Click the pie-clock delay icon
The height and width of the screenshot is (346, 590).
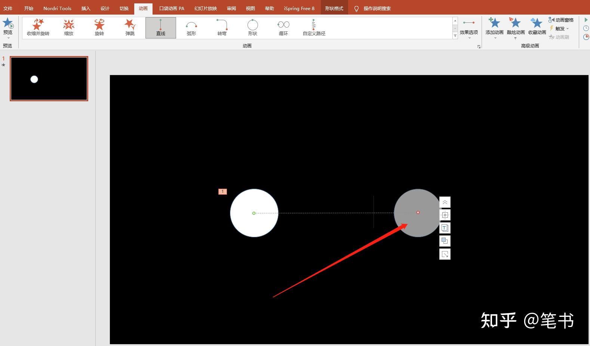point(586,37)
